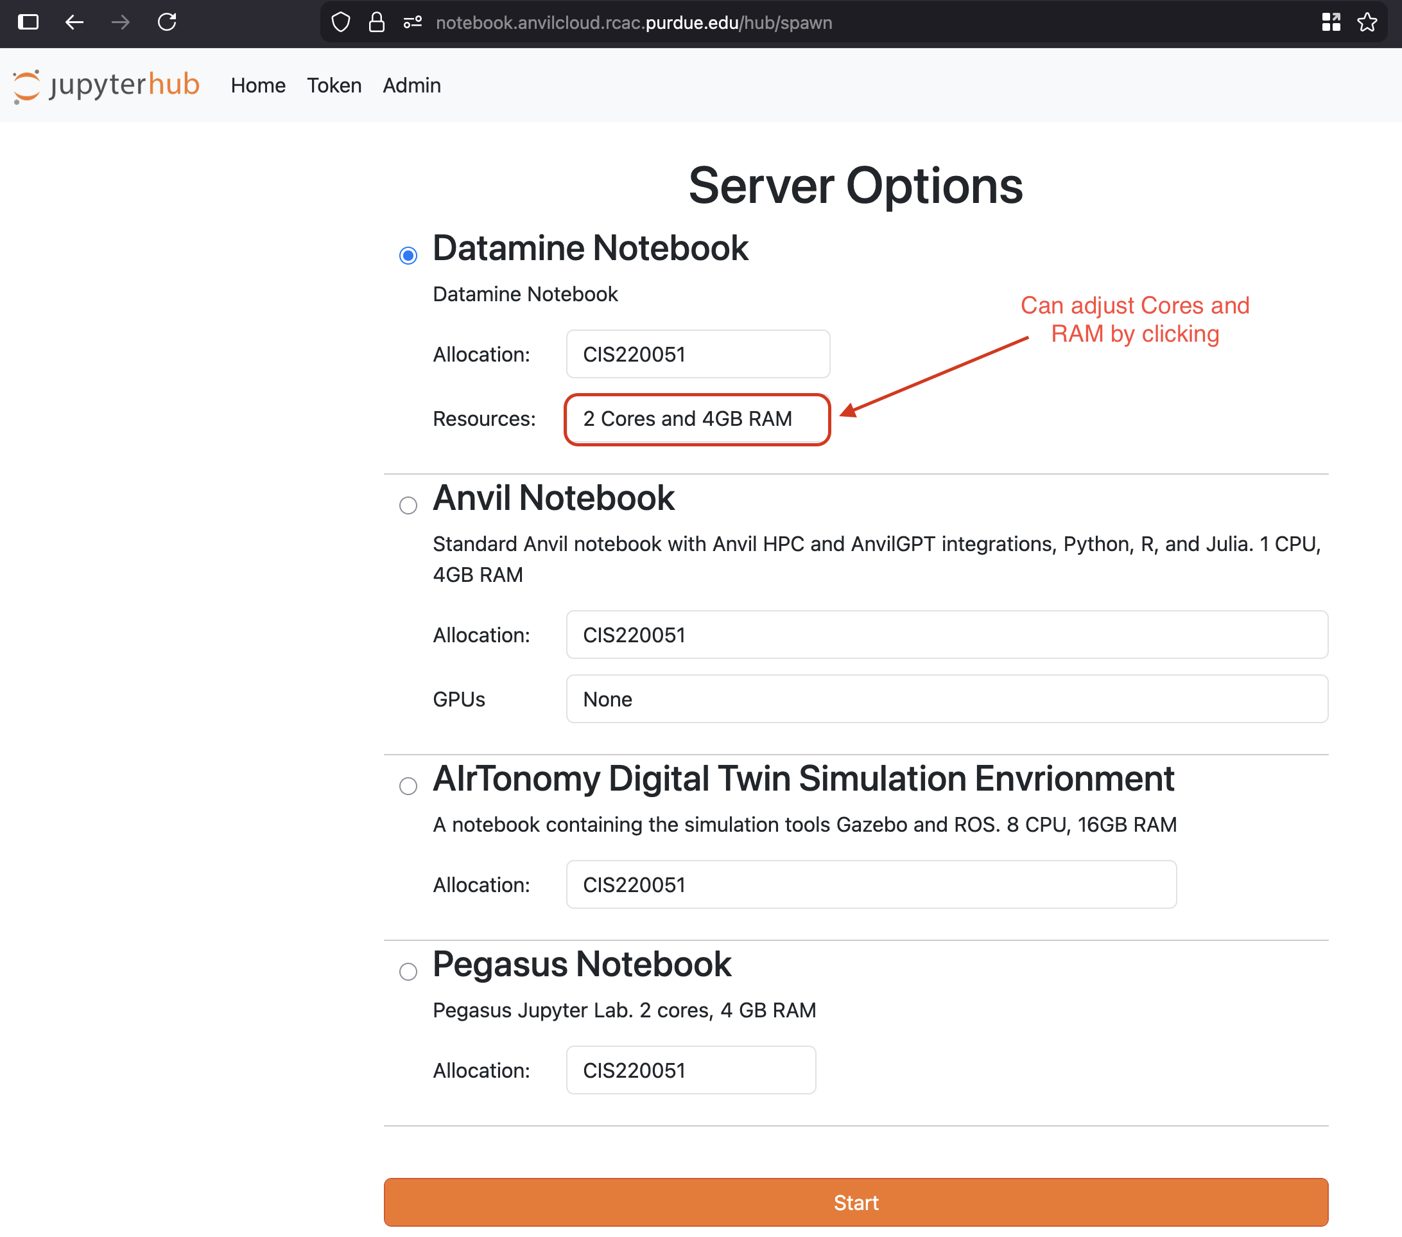Open the Admin page
Image resolution: width=1402 pixels, height=1237 pixels.
click(x=411, y=85)
